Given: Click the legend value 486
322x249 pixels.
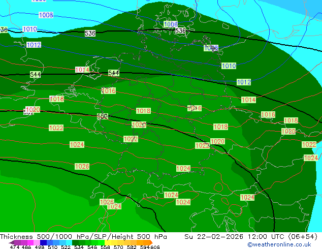Looking at the screenshot, I should click(x=26, y=247).
